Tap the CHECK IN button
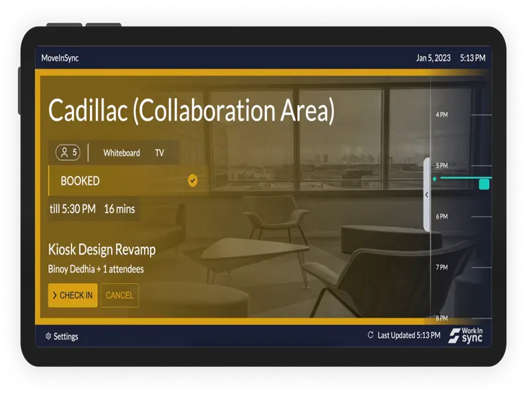 [x=73, y=296]
